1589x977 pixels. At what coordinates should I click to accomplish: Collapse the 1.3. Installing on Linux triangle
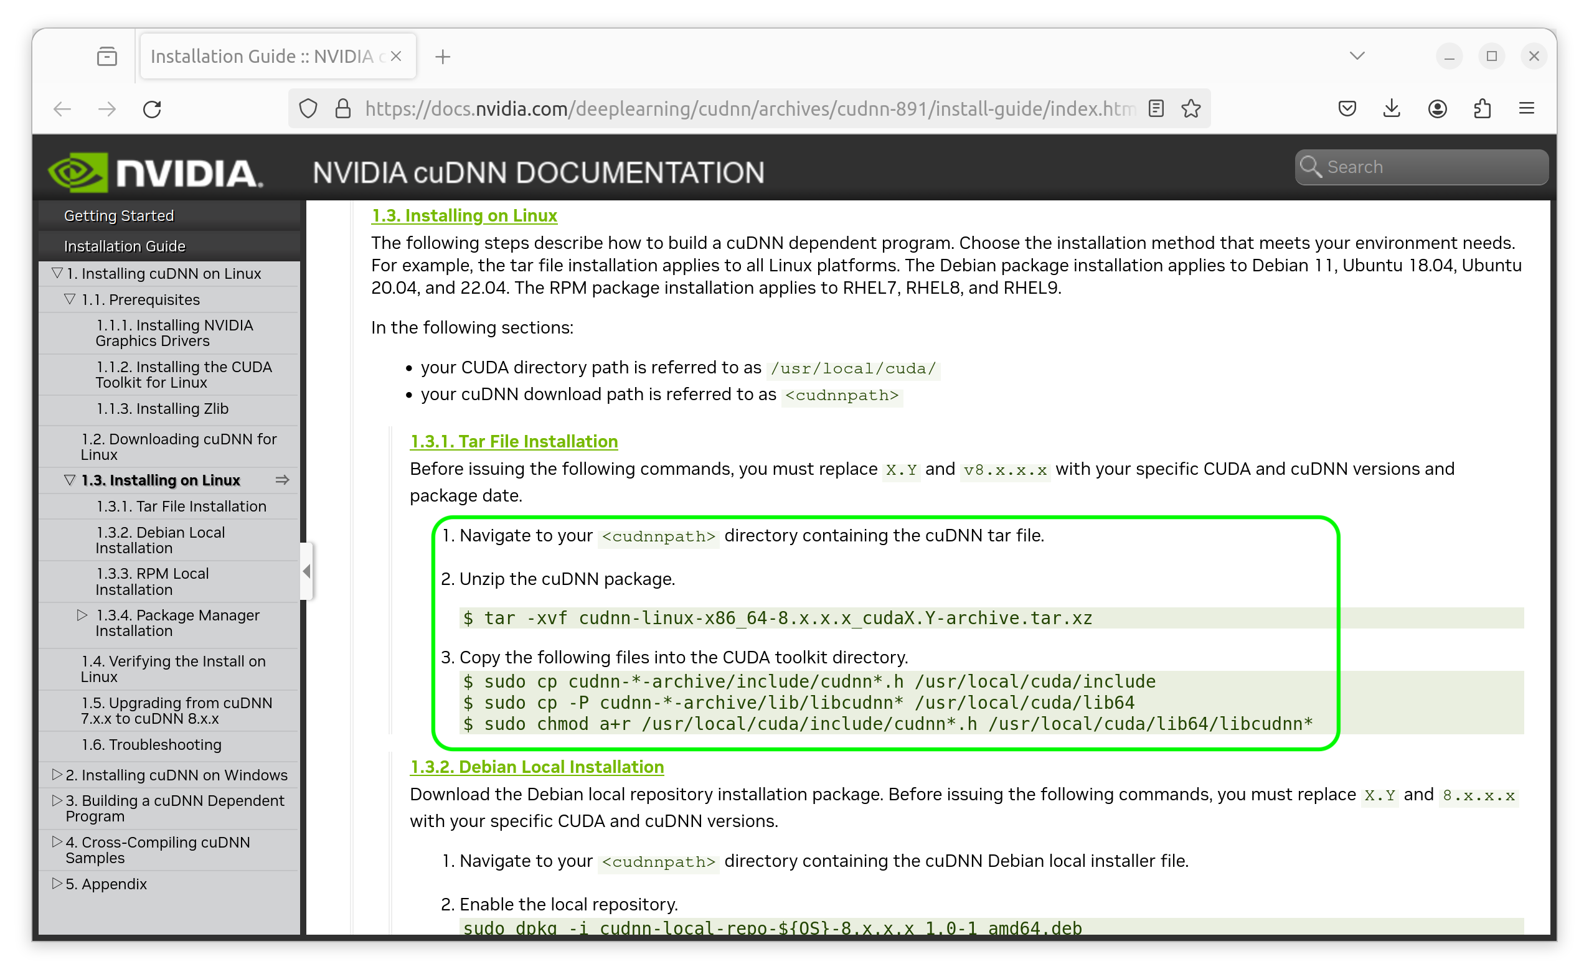70,480
